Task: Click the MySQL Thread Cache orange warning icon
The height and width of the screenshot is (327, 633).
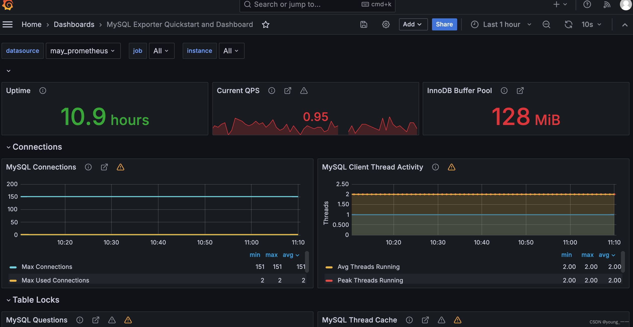Action: pyautogui.click(x=458, y=320)
